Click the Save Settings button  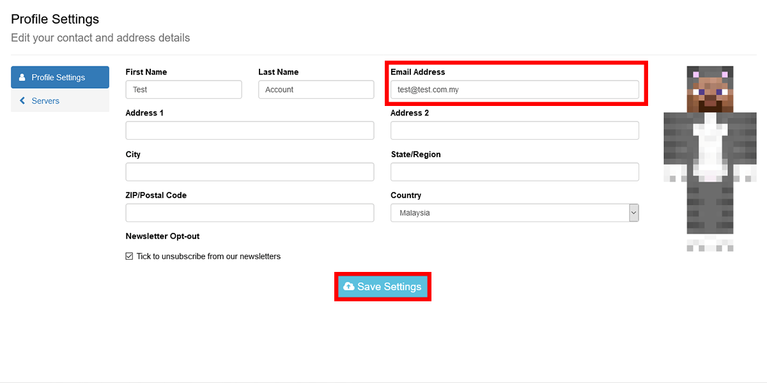tap(383, 286)
